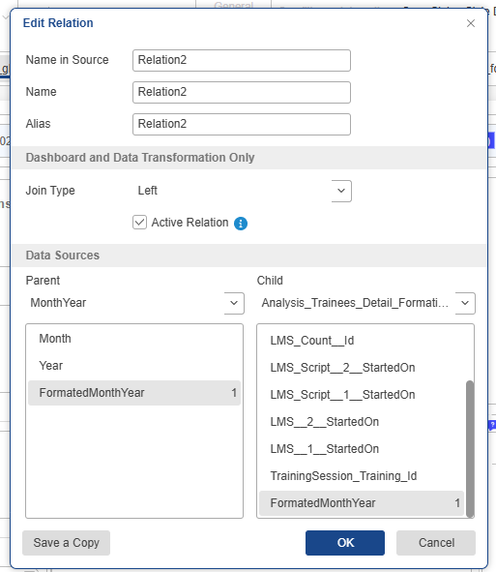Select FormatedMonthYear in the Child list
Image resolution: width=496 pixels, height=572 pixels.
[x=362, y=503]
